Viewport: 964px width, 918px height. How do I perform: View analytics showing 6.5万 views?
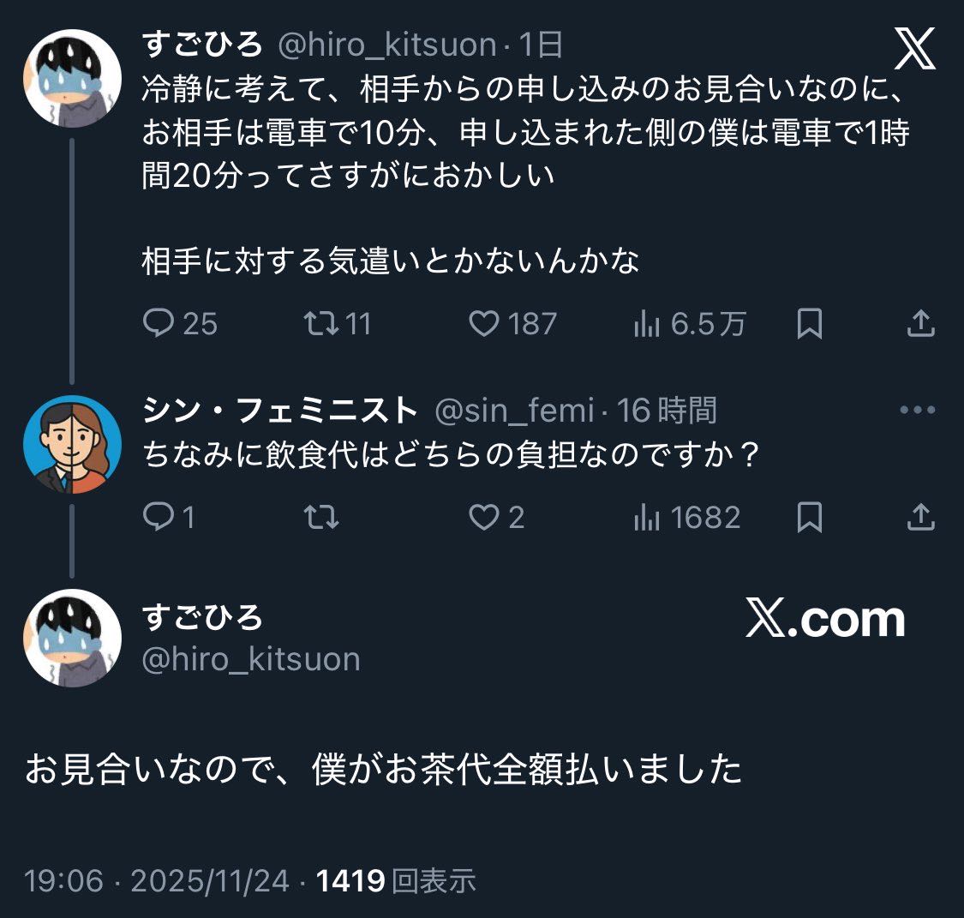point(646,323)
